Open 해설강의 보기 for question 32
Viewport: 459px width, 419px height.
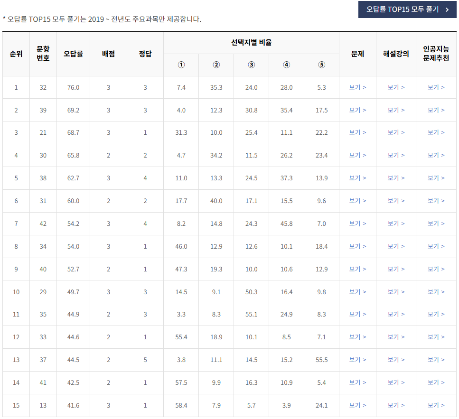[396, 87]
